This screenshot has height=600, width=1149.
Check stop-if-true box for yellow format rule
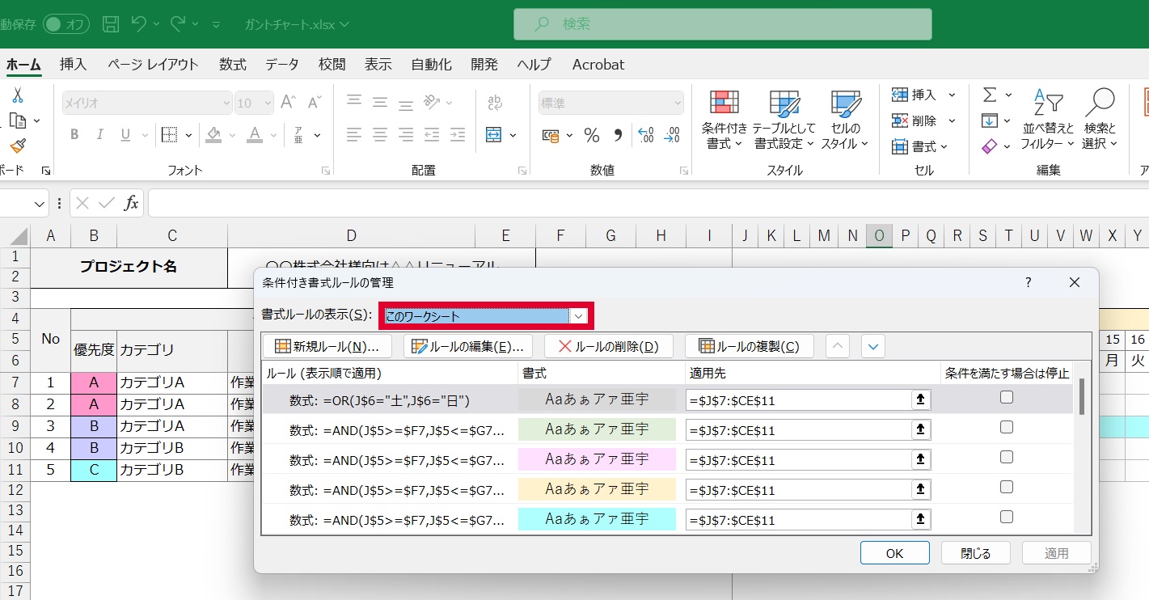pyautogui.click(x=1007, y=487)
